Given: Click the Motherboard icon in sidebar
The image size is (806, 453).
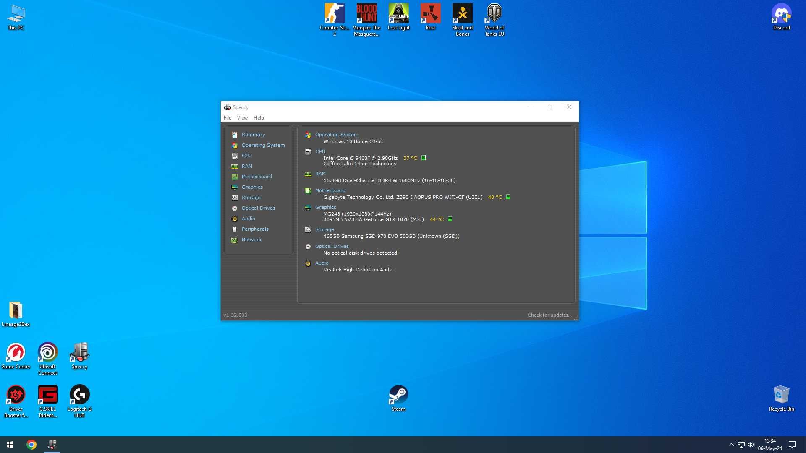Looking at the screenshot, I should pos(235,177).
